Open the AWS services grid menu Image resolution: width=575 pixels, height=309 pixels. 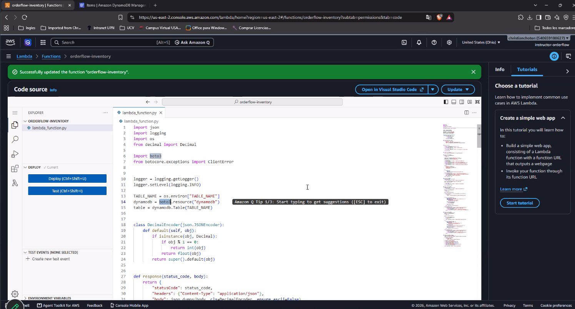click(43, 43)
